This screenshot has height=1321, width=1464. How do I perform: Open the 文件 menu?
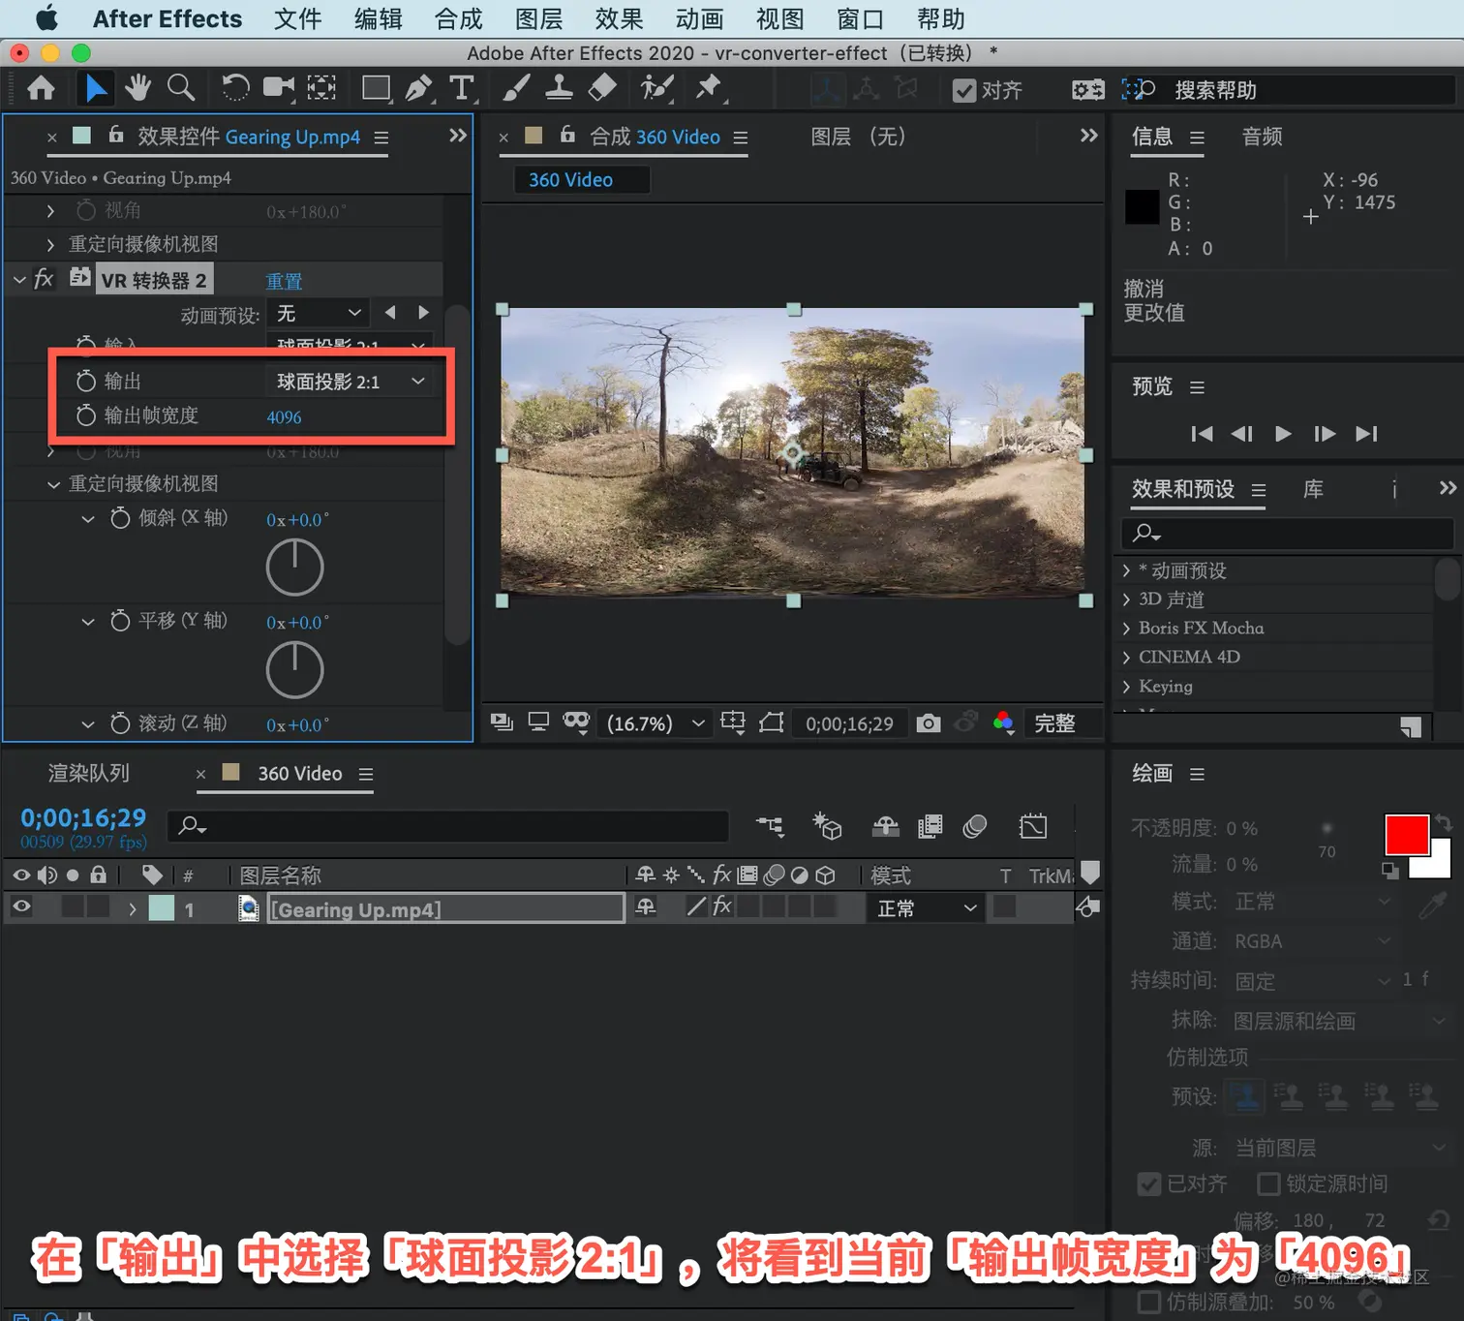297,18
